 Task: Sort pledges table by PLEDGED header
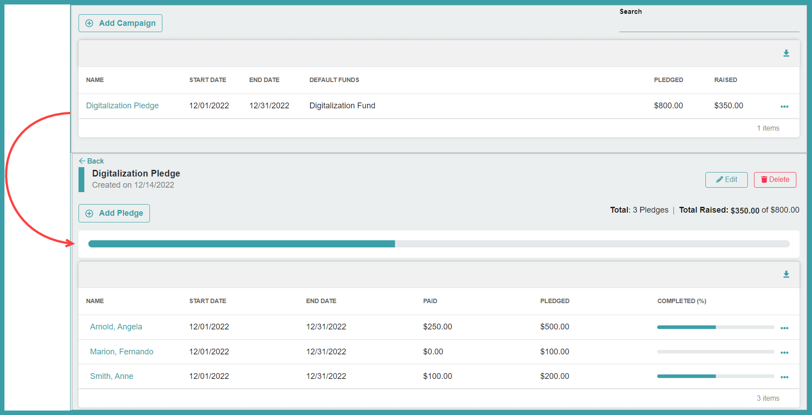tap(555, 301)
